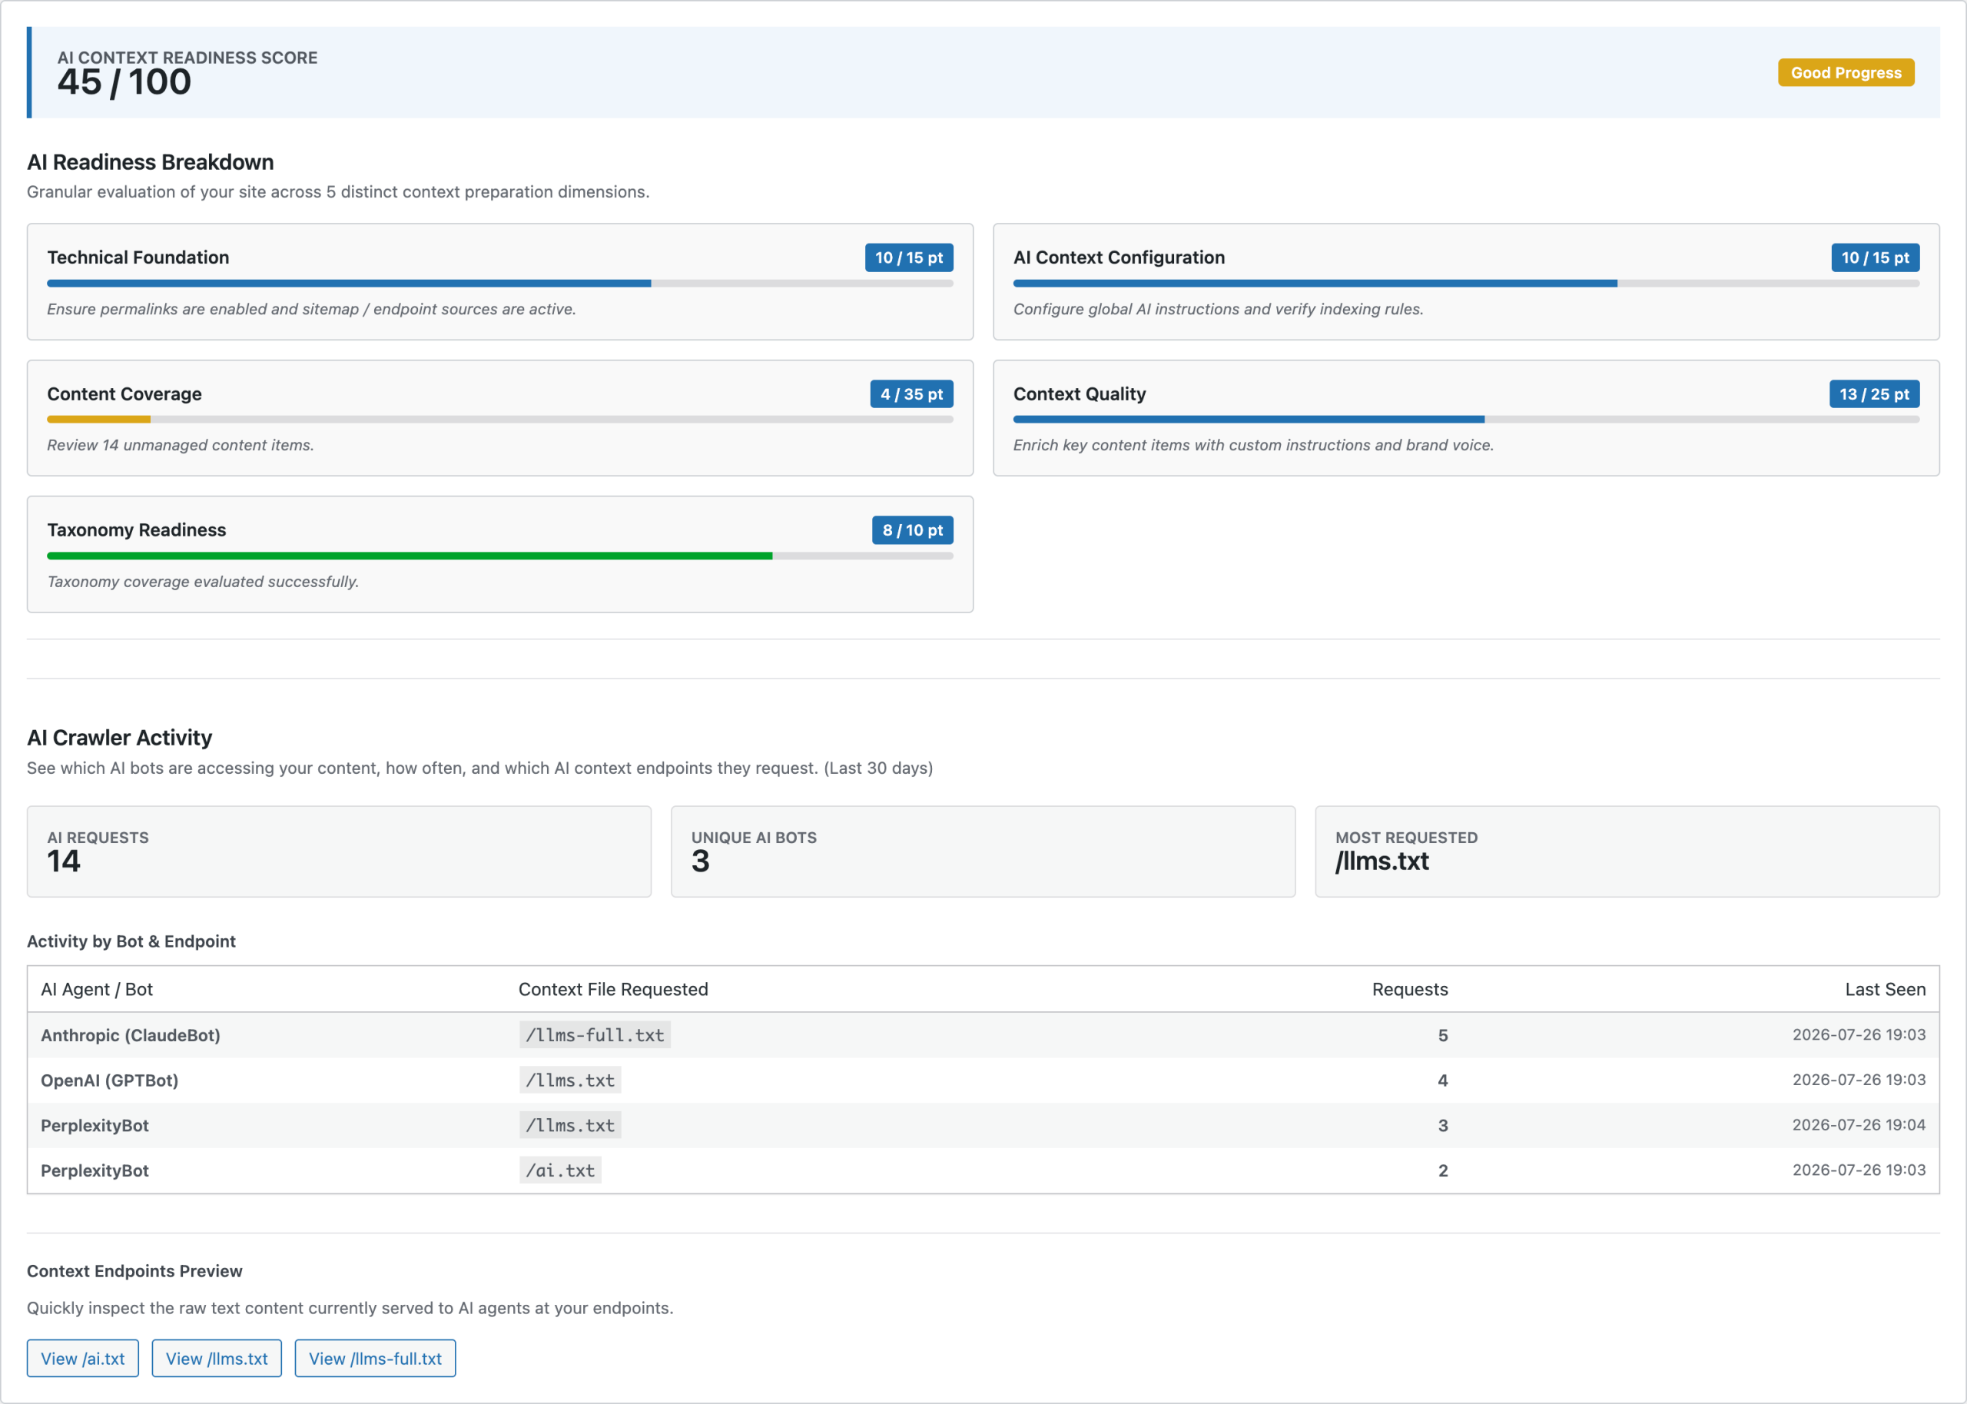Select the Content Coverage title

tap(124, 394)
